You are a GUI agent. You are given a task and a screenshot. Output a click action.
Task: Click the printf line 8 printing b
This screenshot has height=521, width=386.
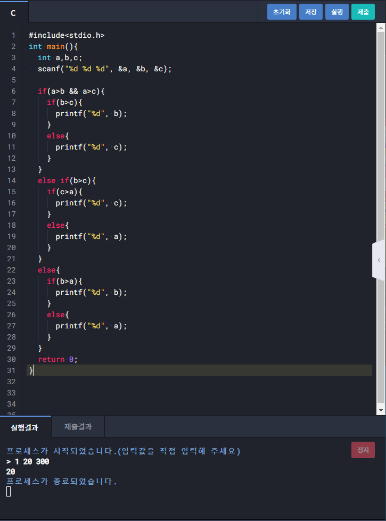pos(91,114)
